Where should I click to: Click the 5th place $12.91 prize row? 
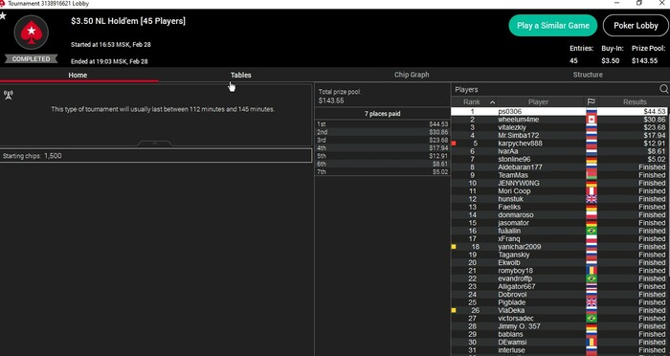[x=383, y=156]
